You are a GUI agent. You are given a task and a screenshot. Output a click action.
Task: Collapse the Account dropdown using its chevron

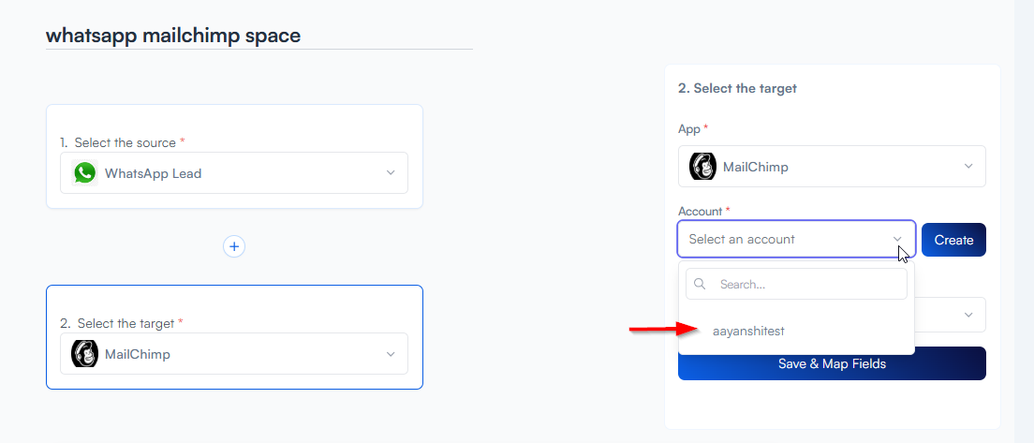point(897,240)
